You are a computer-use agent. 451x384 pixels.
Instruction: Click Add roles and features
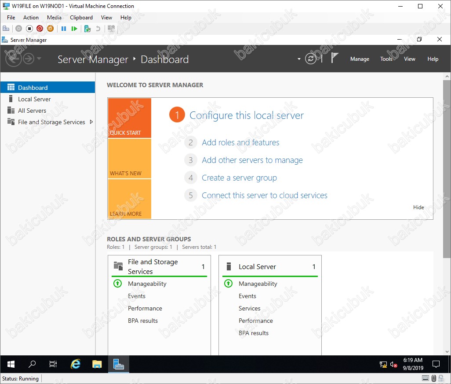tap(240, 143)
